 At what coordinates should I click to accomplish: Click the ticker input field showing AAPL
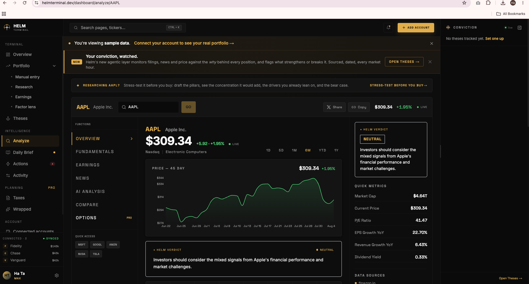tap(148, 107)
